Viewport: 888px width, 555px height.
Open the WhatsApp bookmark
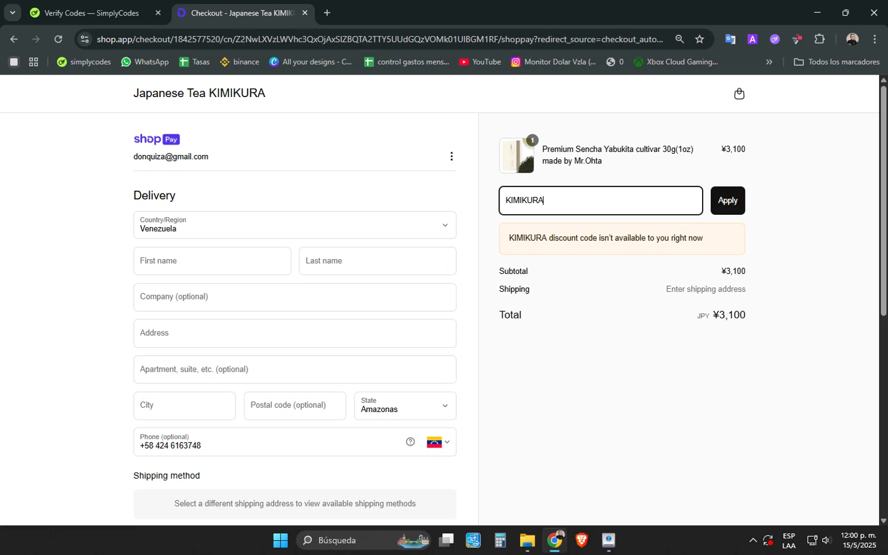coord(145,62)
